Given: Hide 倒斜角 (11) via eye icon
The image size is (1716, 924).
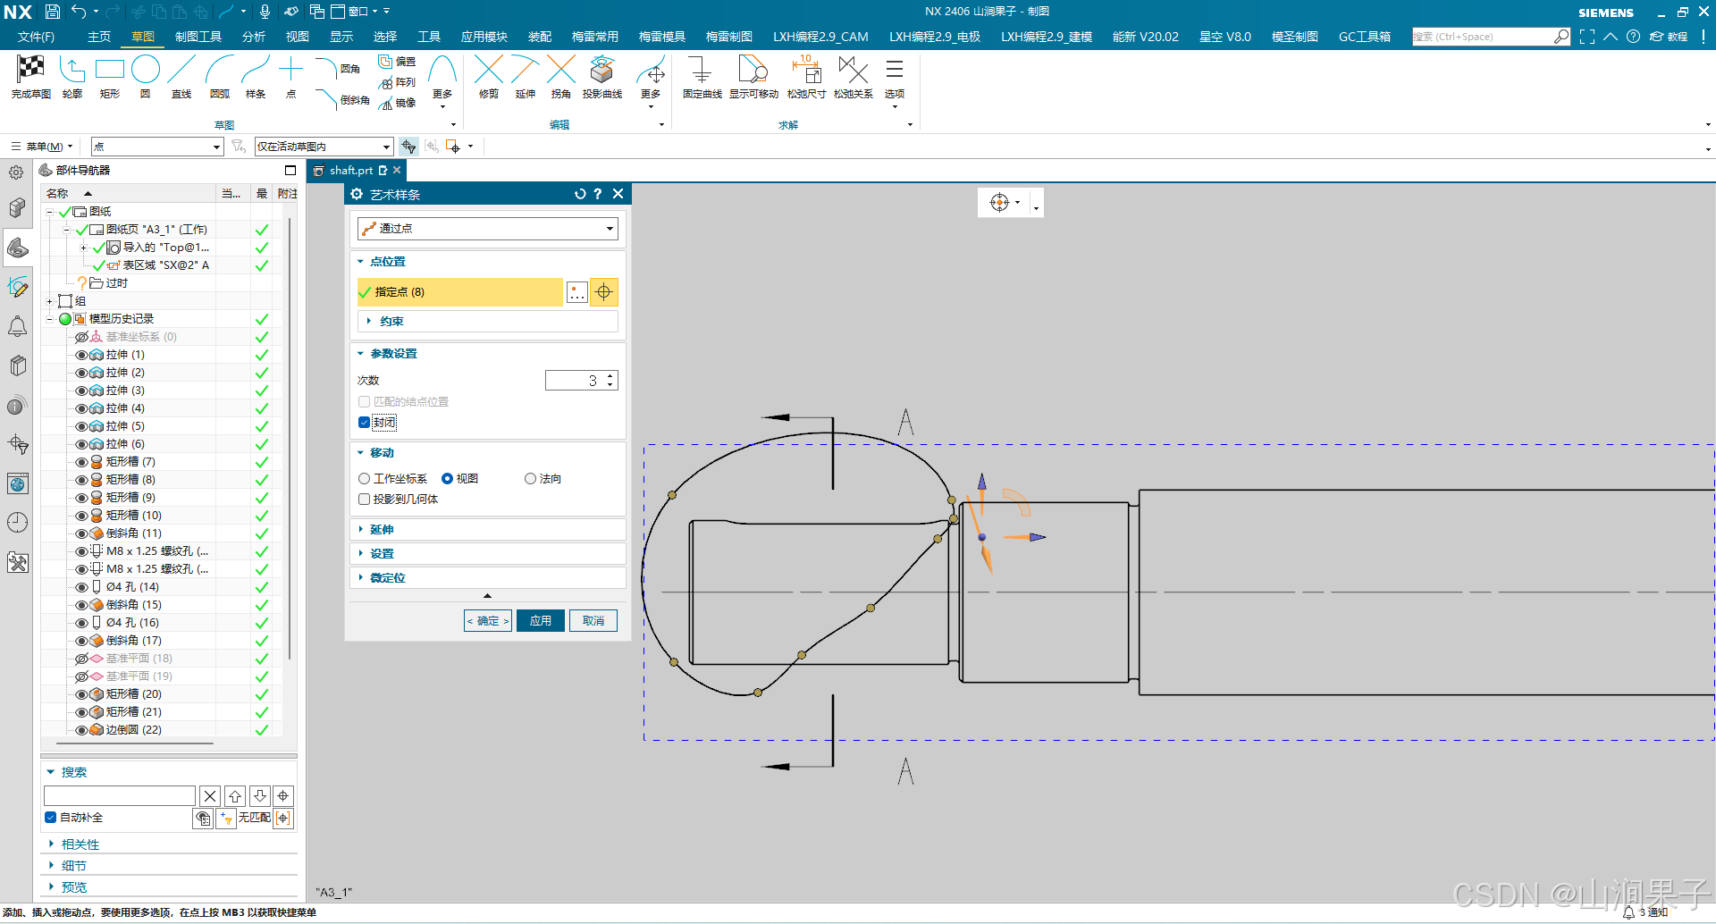Looking at the screenshot, I should 81,533.
